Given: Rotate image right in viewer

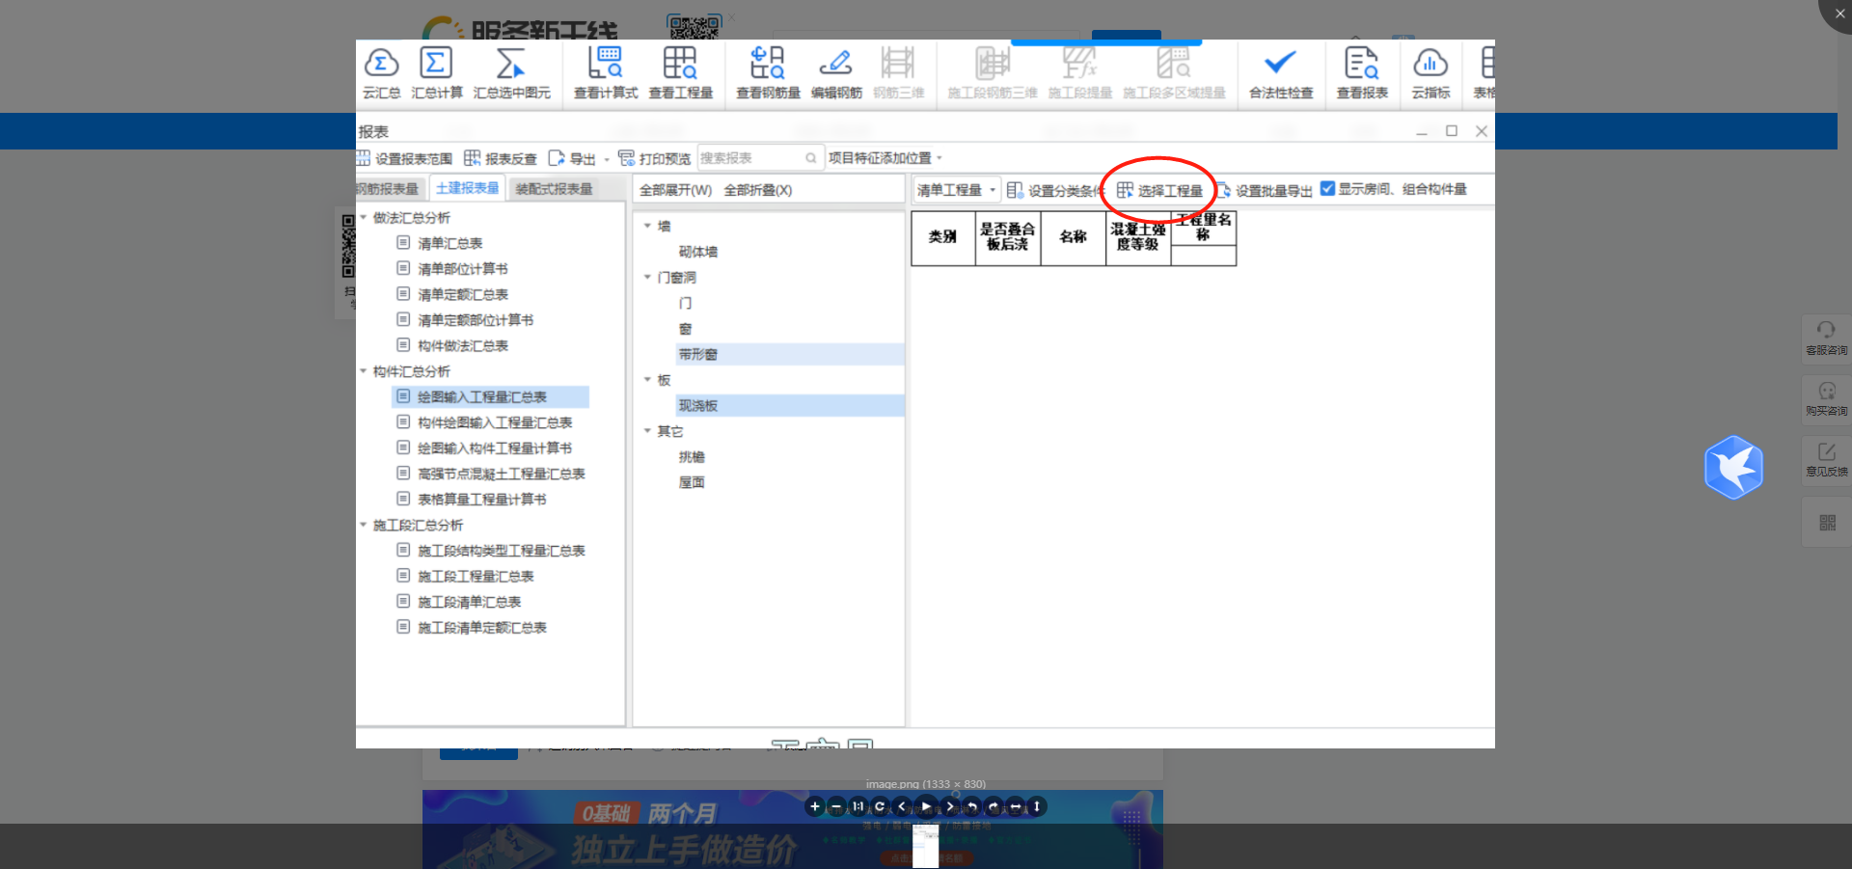Looking at the screenshot, I should coord(994,806).
